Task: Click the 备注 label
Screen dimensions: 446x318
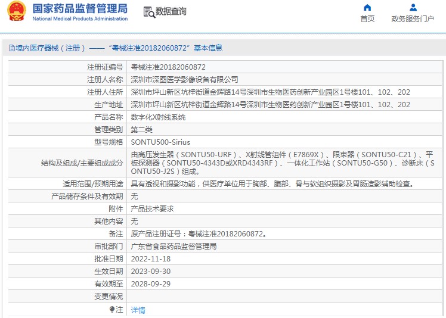Action: coord(116,234)
